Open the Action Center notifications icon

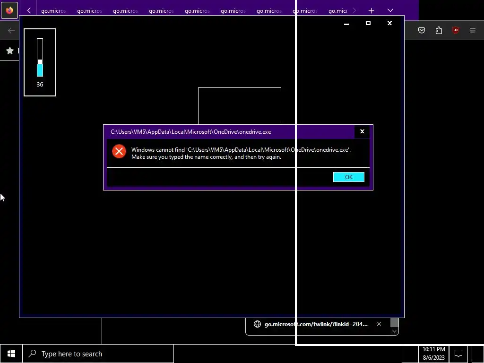[x=458, y=354]
